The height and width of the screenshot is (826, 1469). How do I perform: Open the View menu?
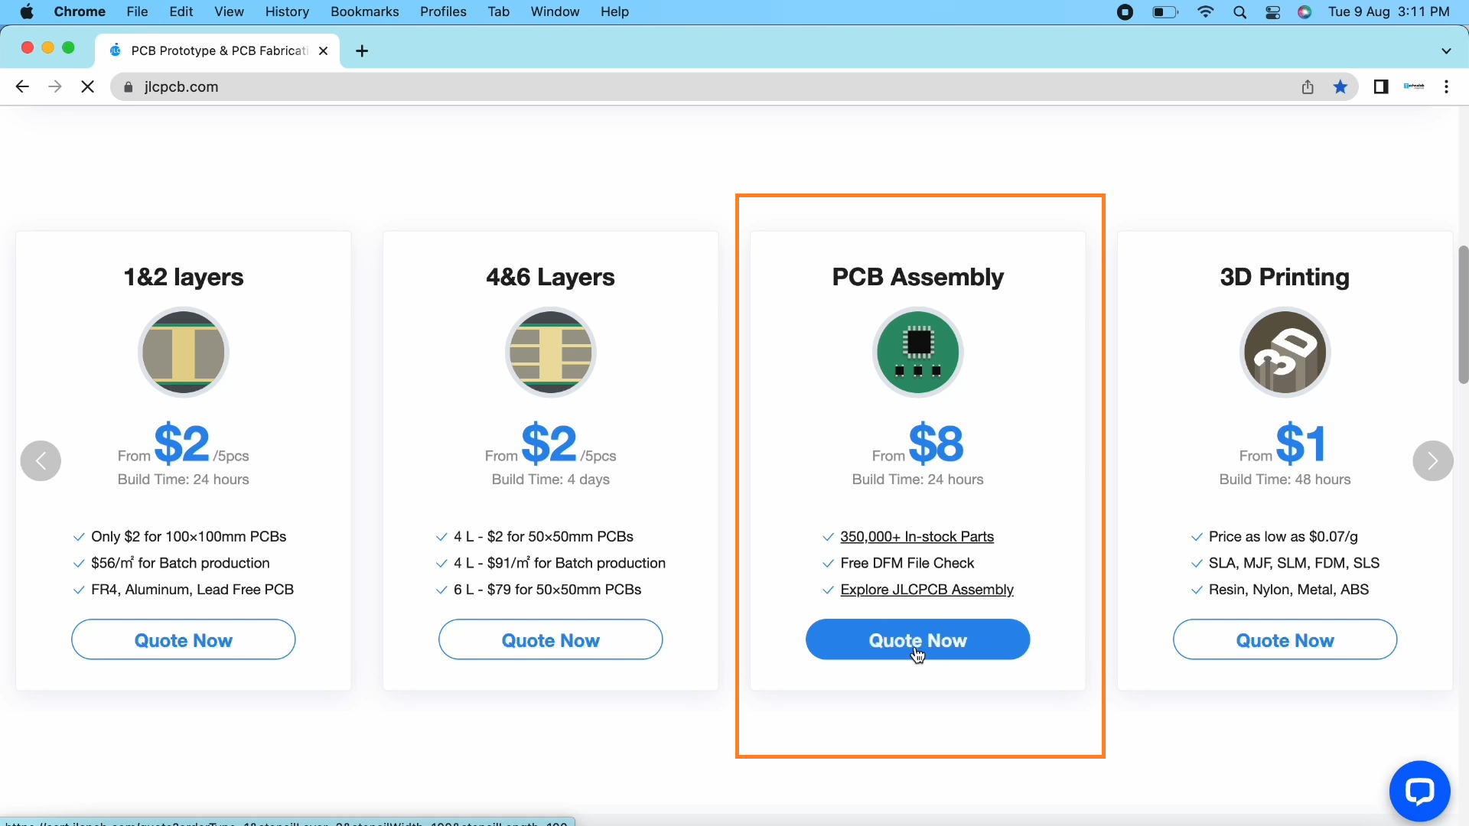[229, 11]
